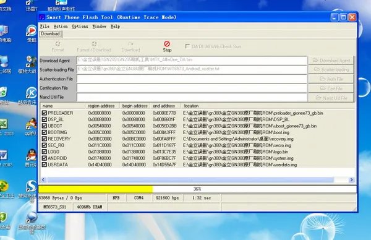Viewport: 371px width, 240px height.
Task: Uncheck the LOGO partition checkbox
Action: point(45,152)
